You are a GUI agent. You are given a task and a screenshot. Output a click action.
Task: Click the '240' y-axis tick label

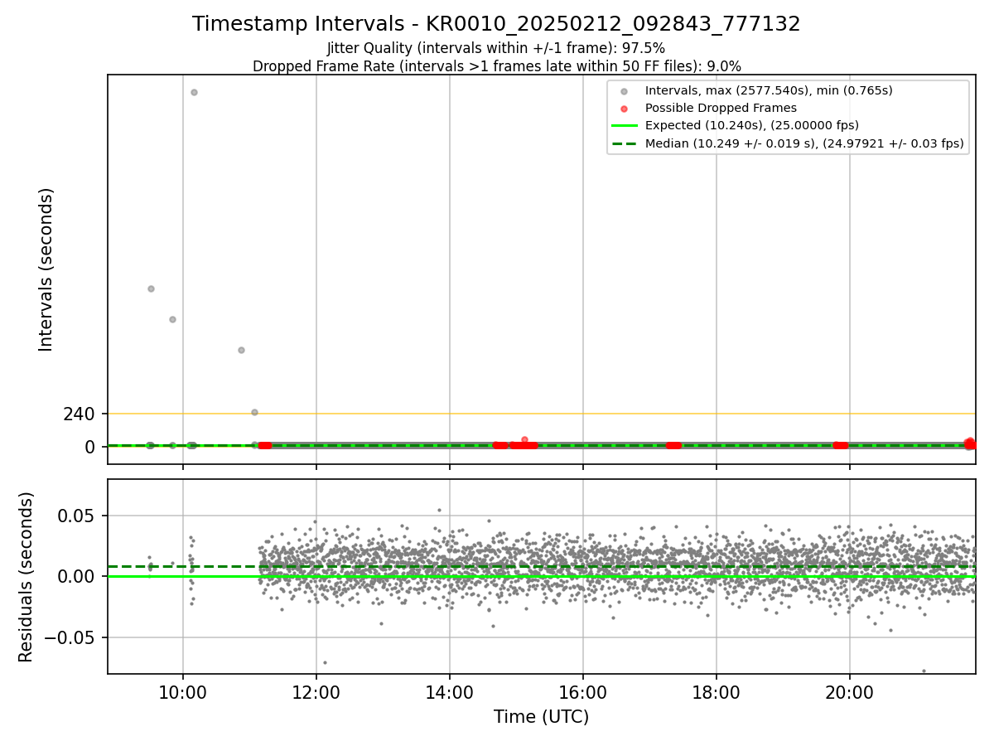(80, 414)
